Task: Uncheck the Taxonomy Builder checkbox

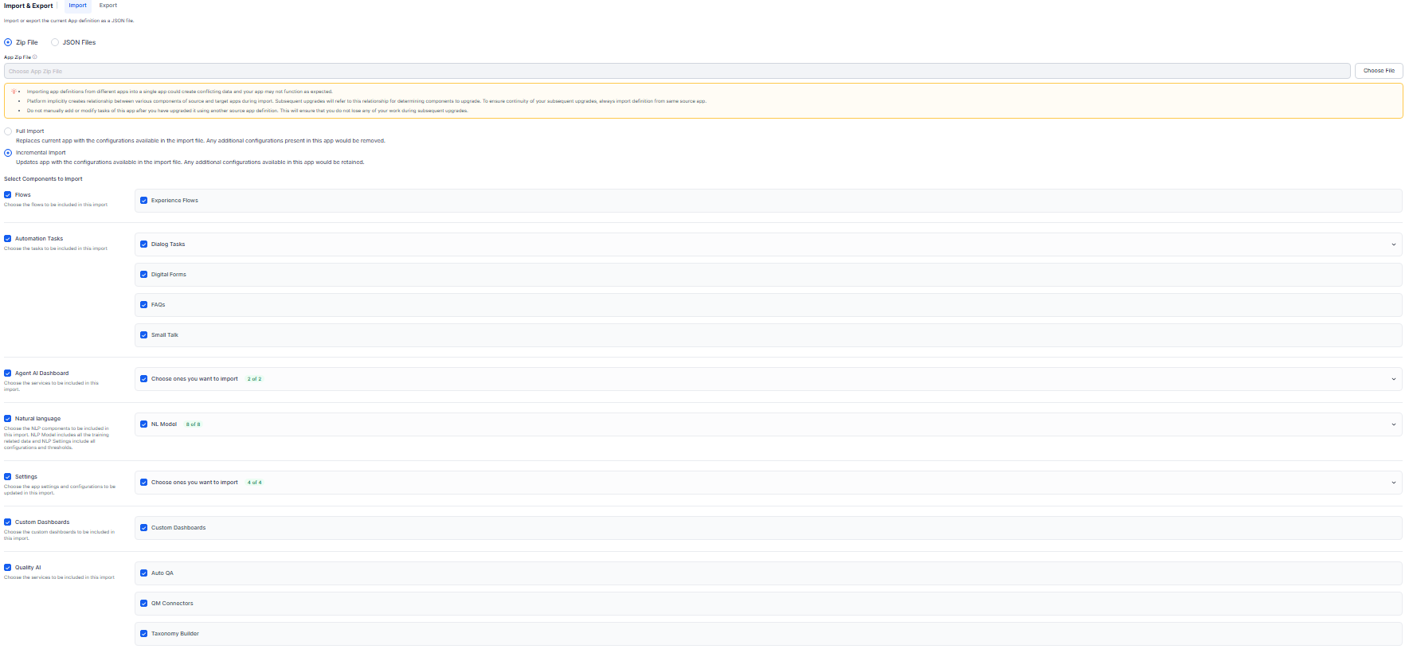Action: 144,634
